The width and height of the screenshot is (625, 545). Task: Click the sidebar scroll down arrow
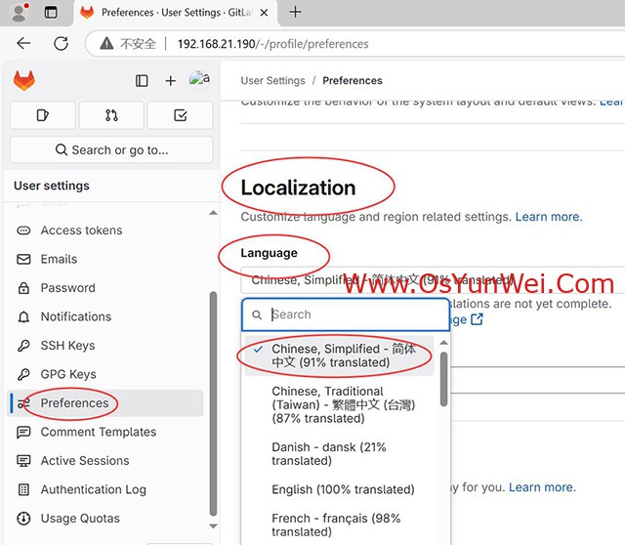click(213, 525)
